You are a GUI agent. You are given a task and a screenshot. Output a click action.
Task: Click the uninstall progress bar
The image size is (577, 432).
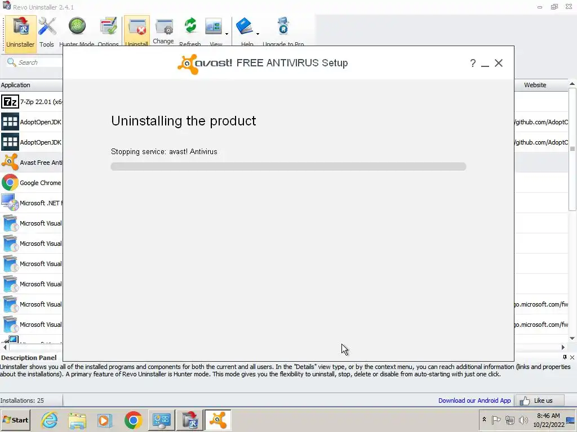point(288,166)
